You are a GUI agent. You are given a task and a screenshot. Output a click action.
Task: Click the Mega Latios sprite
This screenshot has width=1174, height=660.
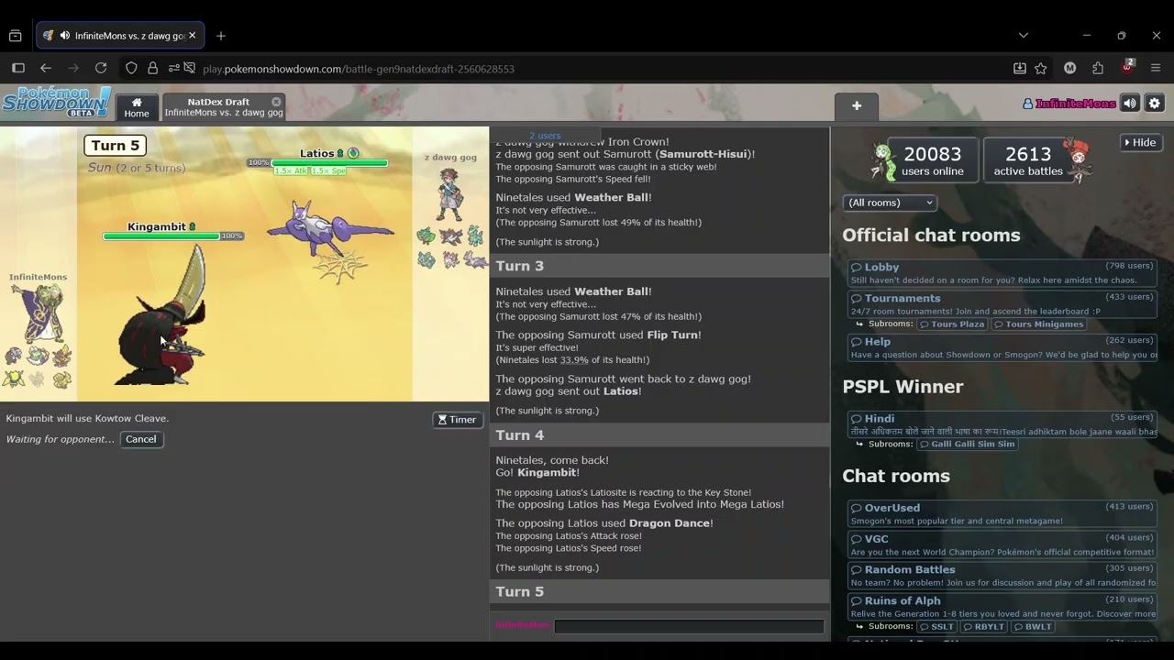(x=330, y=227)
